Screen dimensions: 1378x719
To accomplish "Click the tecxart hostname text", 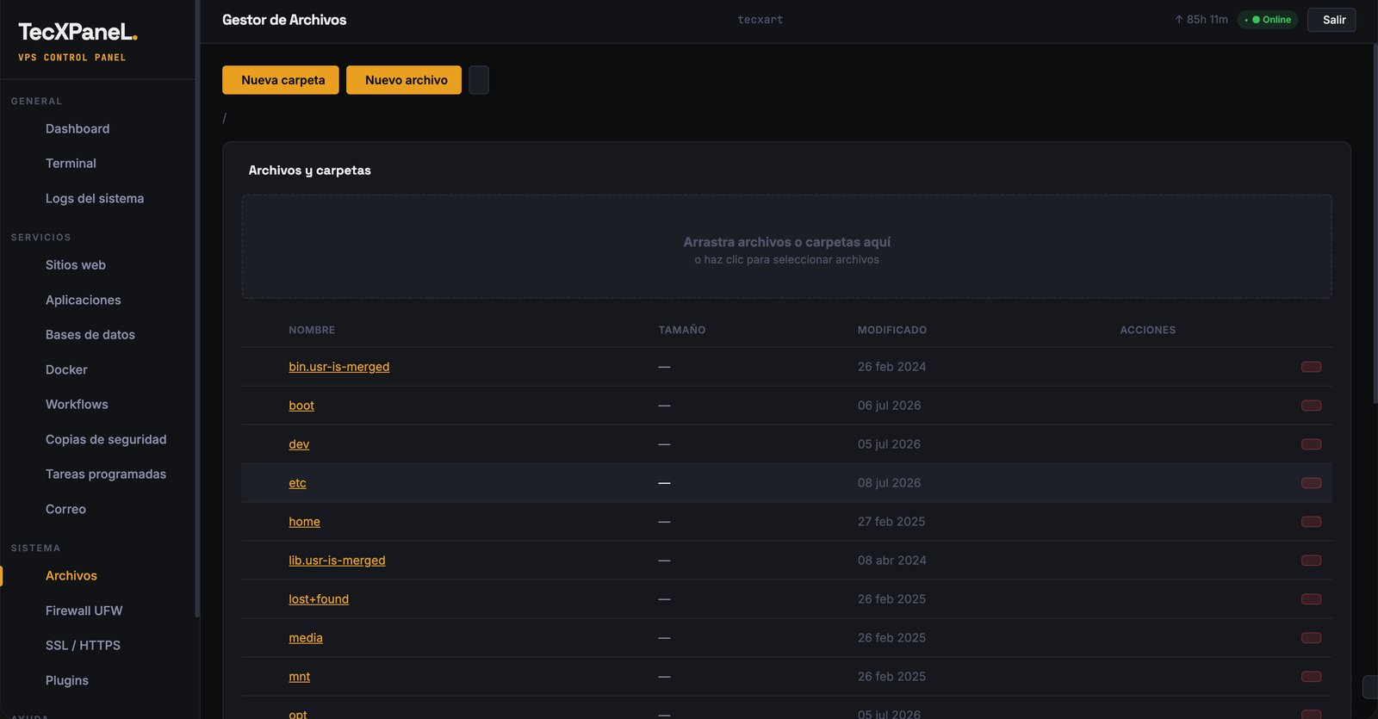I will (760, 20).
